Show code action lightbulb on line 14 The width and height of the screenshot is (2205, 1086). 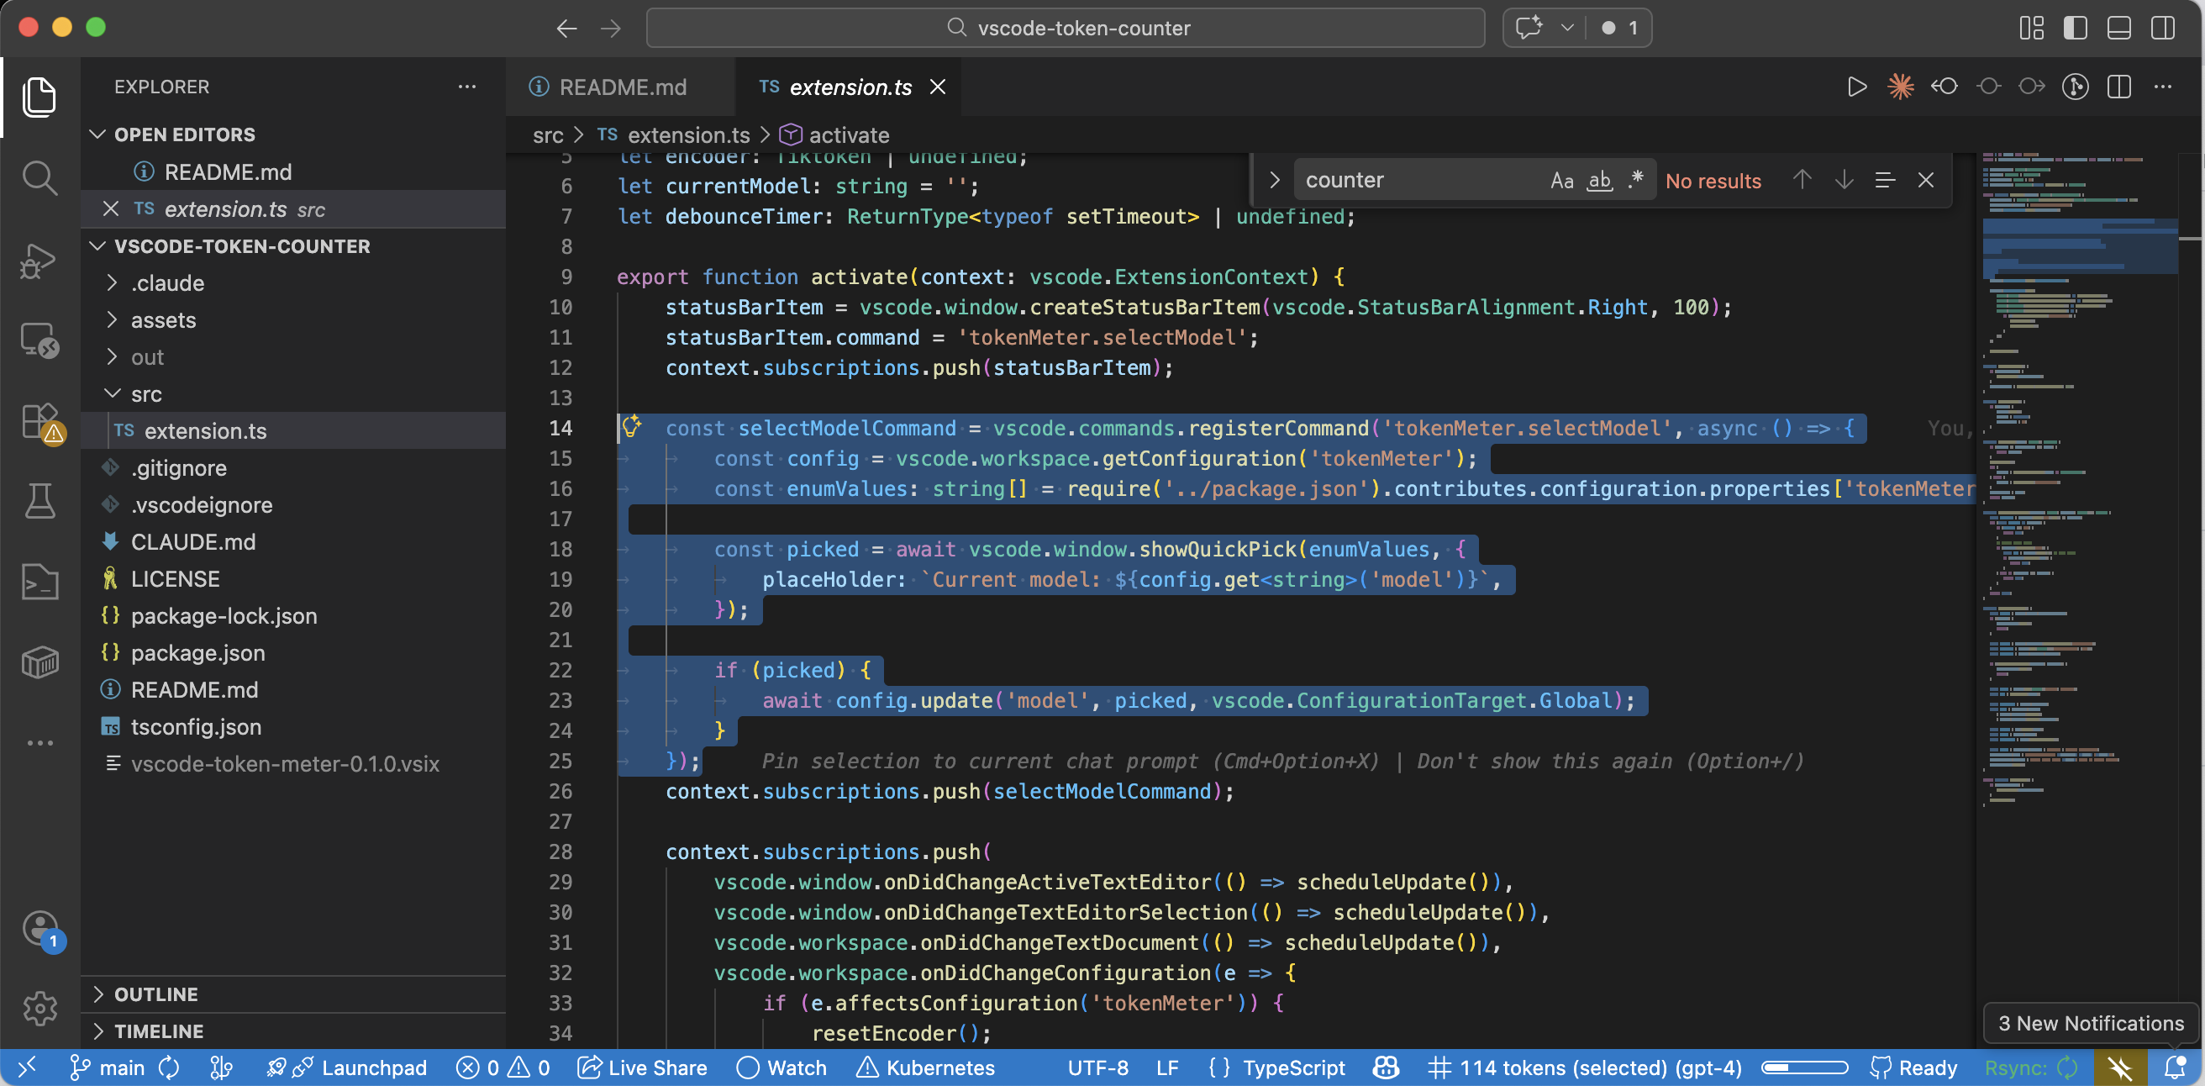coord(633,426)
